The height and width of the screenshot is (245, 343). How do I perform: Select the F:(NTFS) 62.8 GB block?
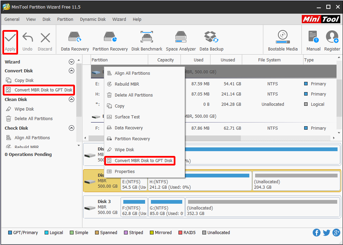[x=134, y=207]
